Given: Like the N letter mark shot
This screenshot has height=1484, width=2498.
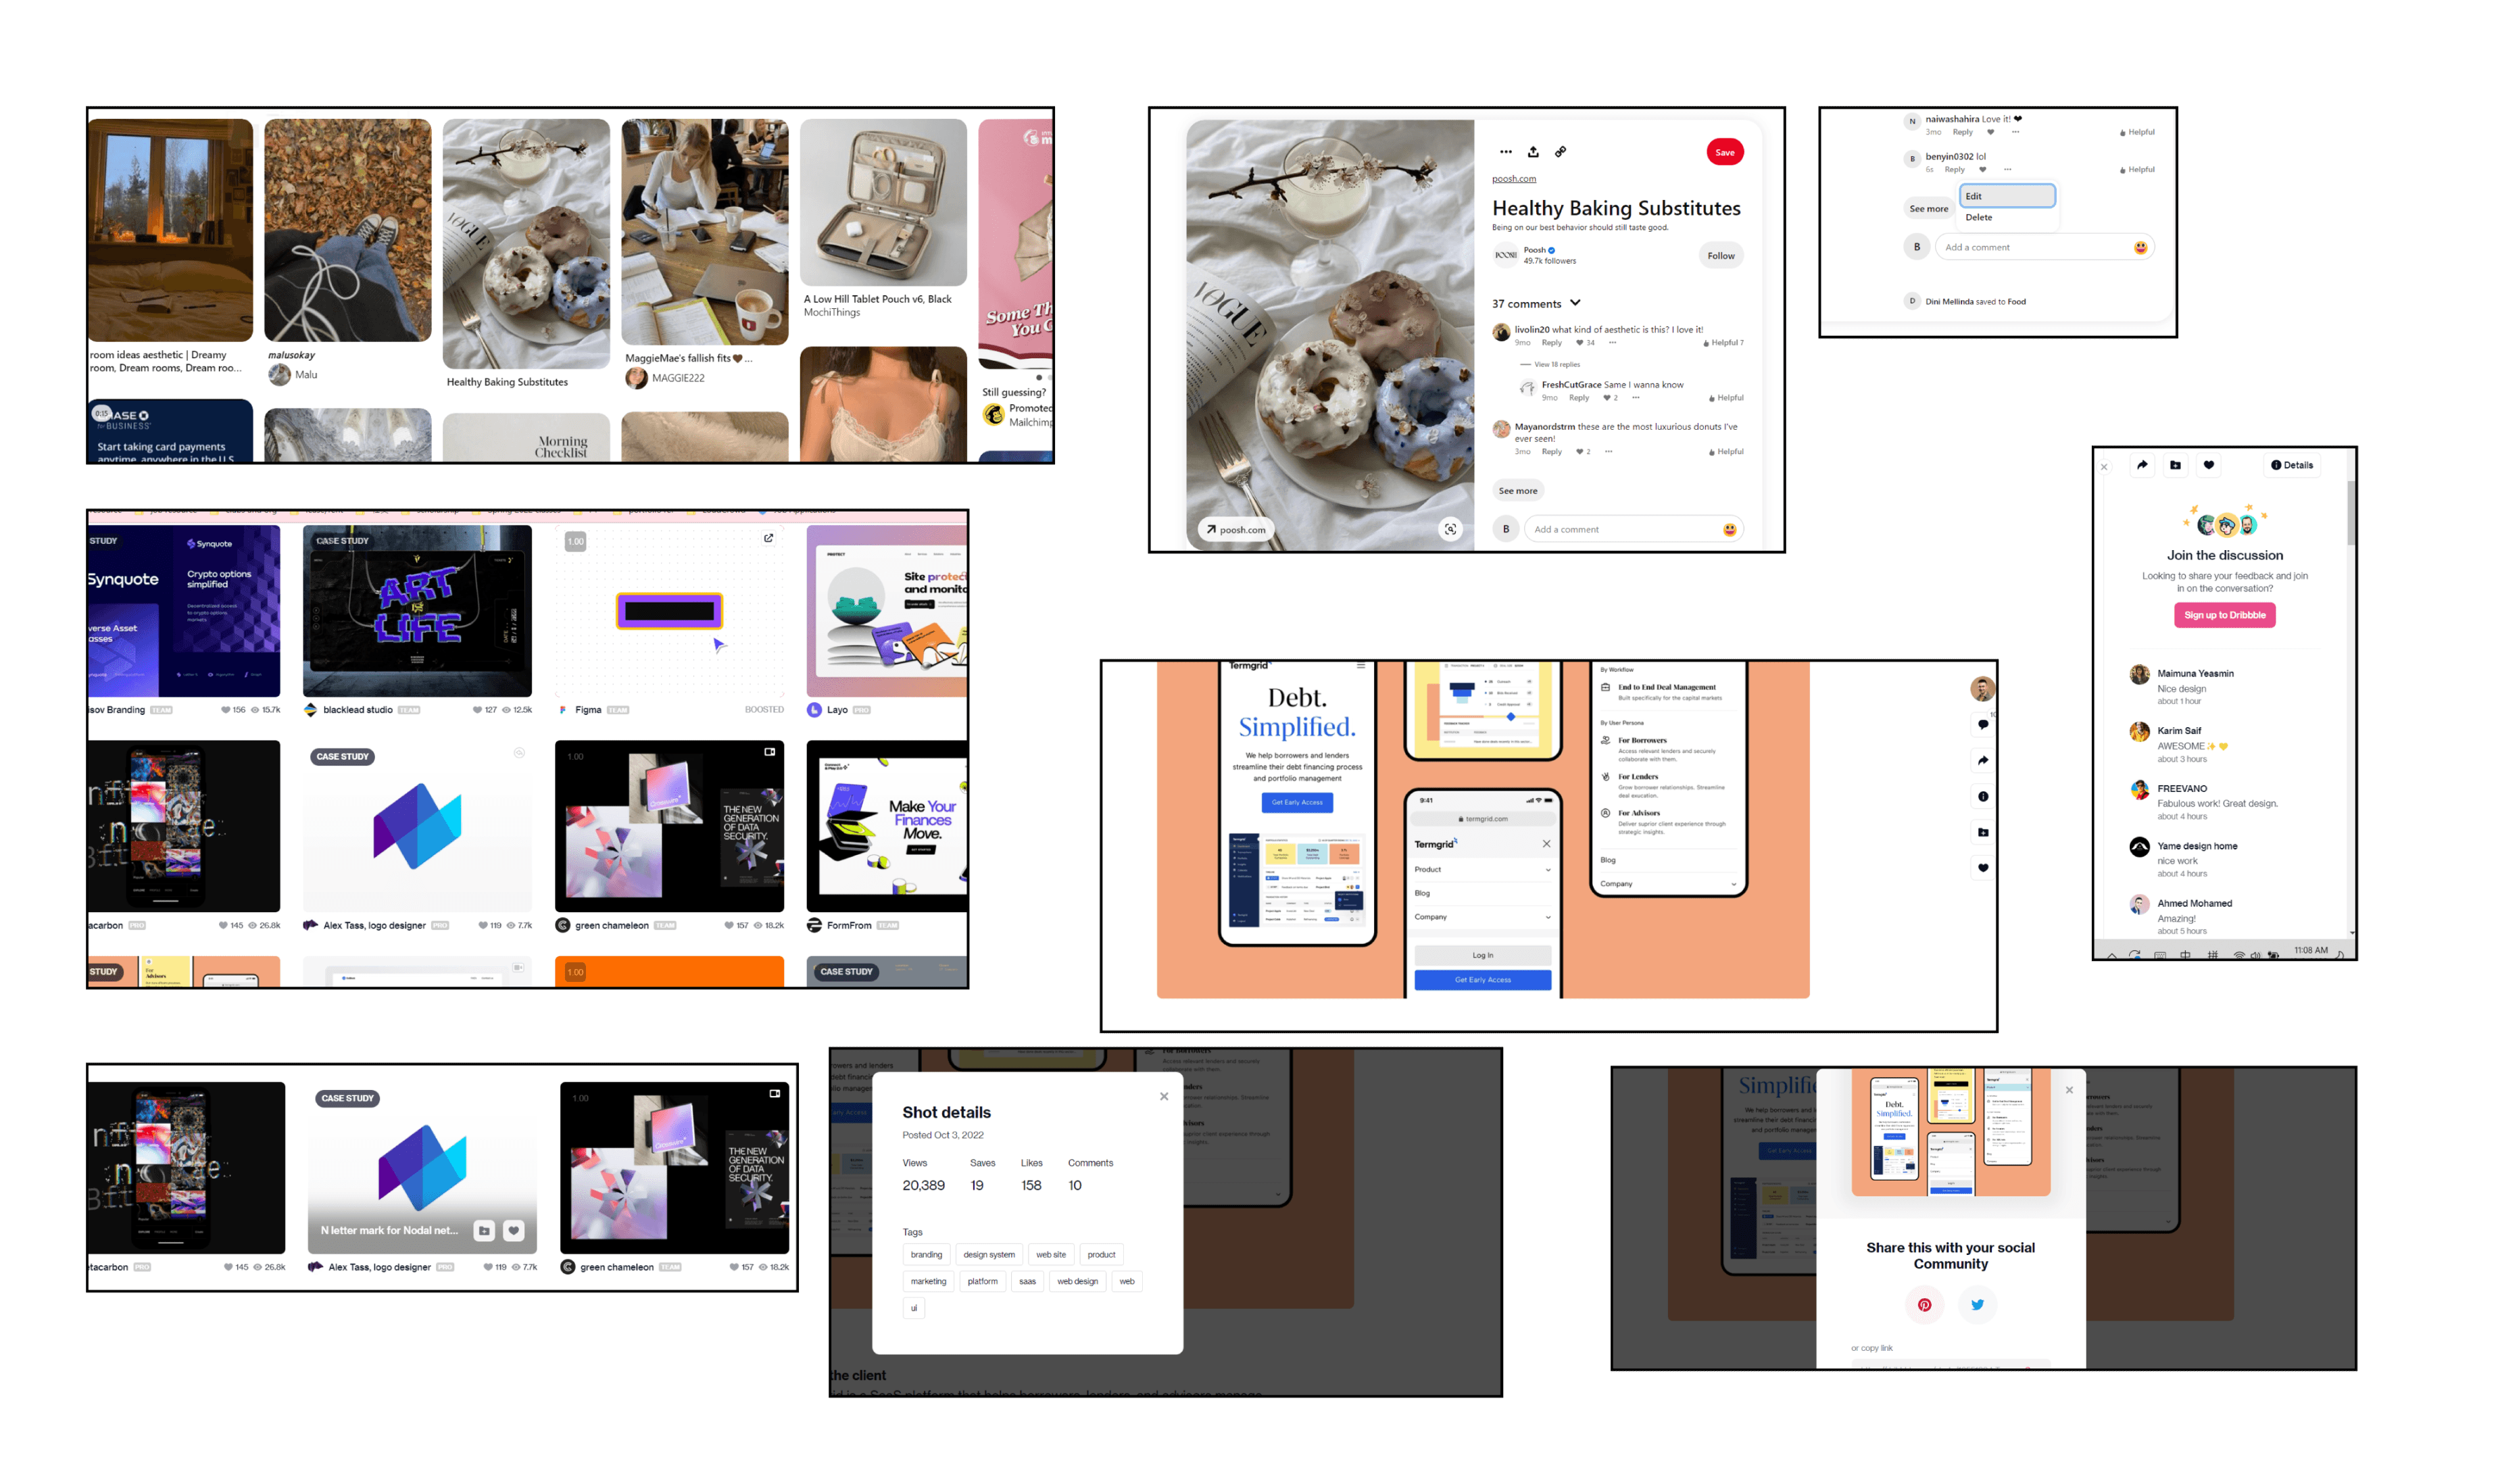Looking at the screenshot, I should pos(514,1231).
